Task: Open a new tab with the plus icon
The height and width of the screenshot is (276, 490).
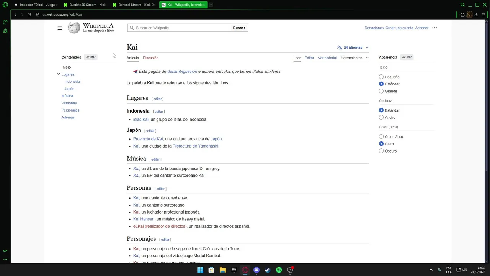Action: pyautogui.click(x=211, y=5)
